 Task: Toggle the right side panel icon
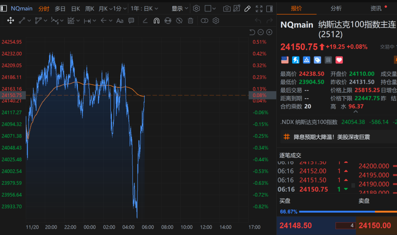[x=269, y=9]
